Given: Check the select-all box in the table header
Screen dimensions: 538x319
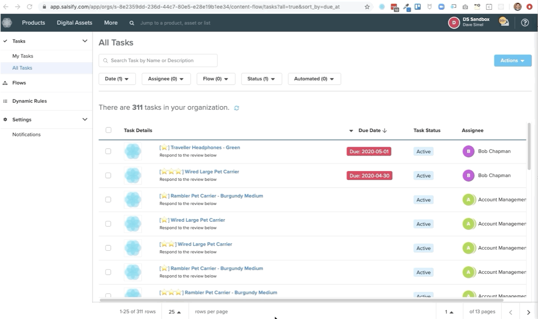Looking at the screenshot, I should [x=108, y=130].
